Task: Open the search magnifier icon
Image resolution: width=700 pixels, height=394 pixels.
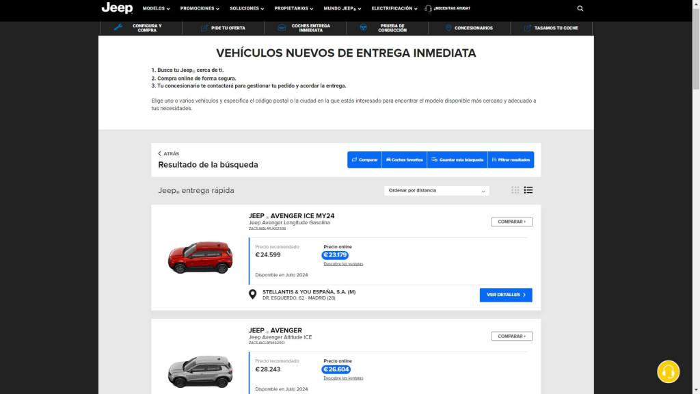Action: pyautogui.click(x=580, y=8)
